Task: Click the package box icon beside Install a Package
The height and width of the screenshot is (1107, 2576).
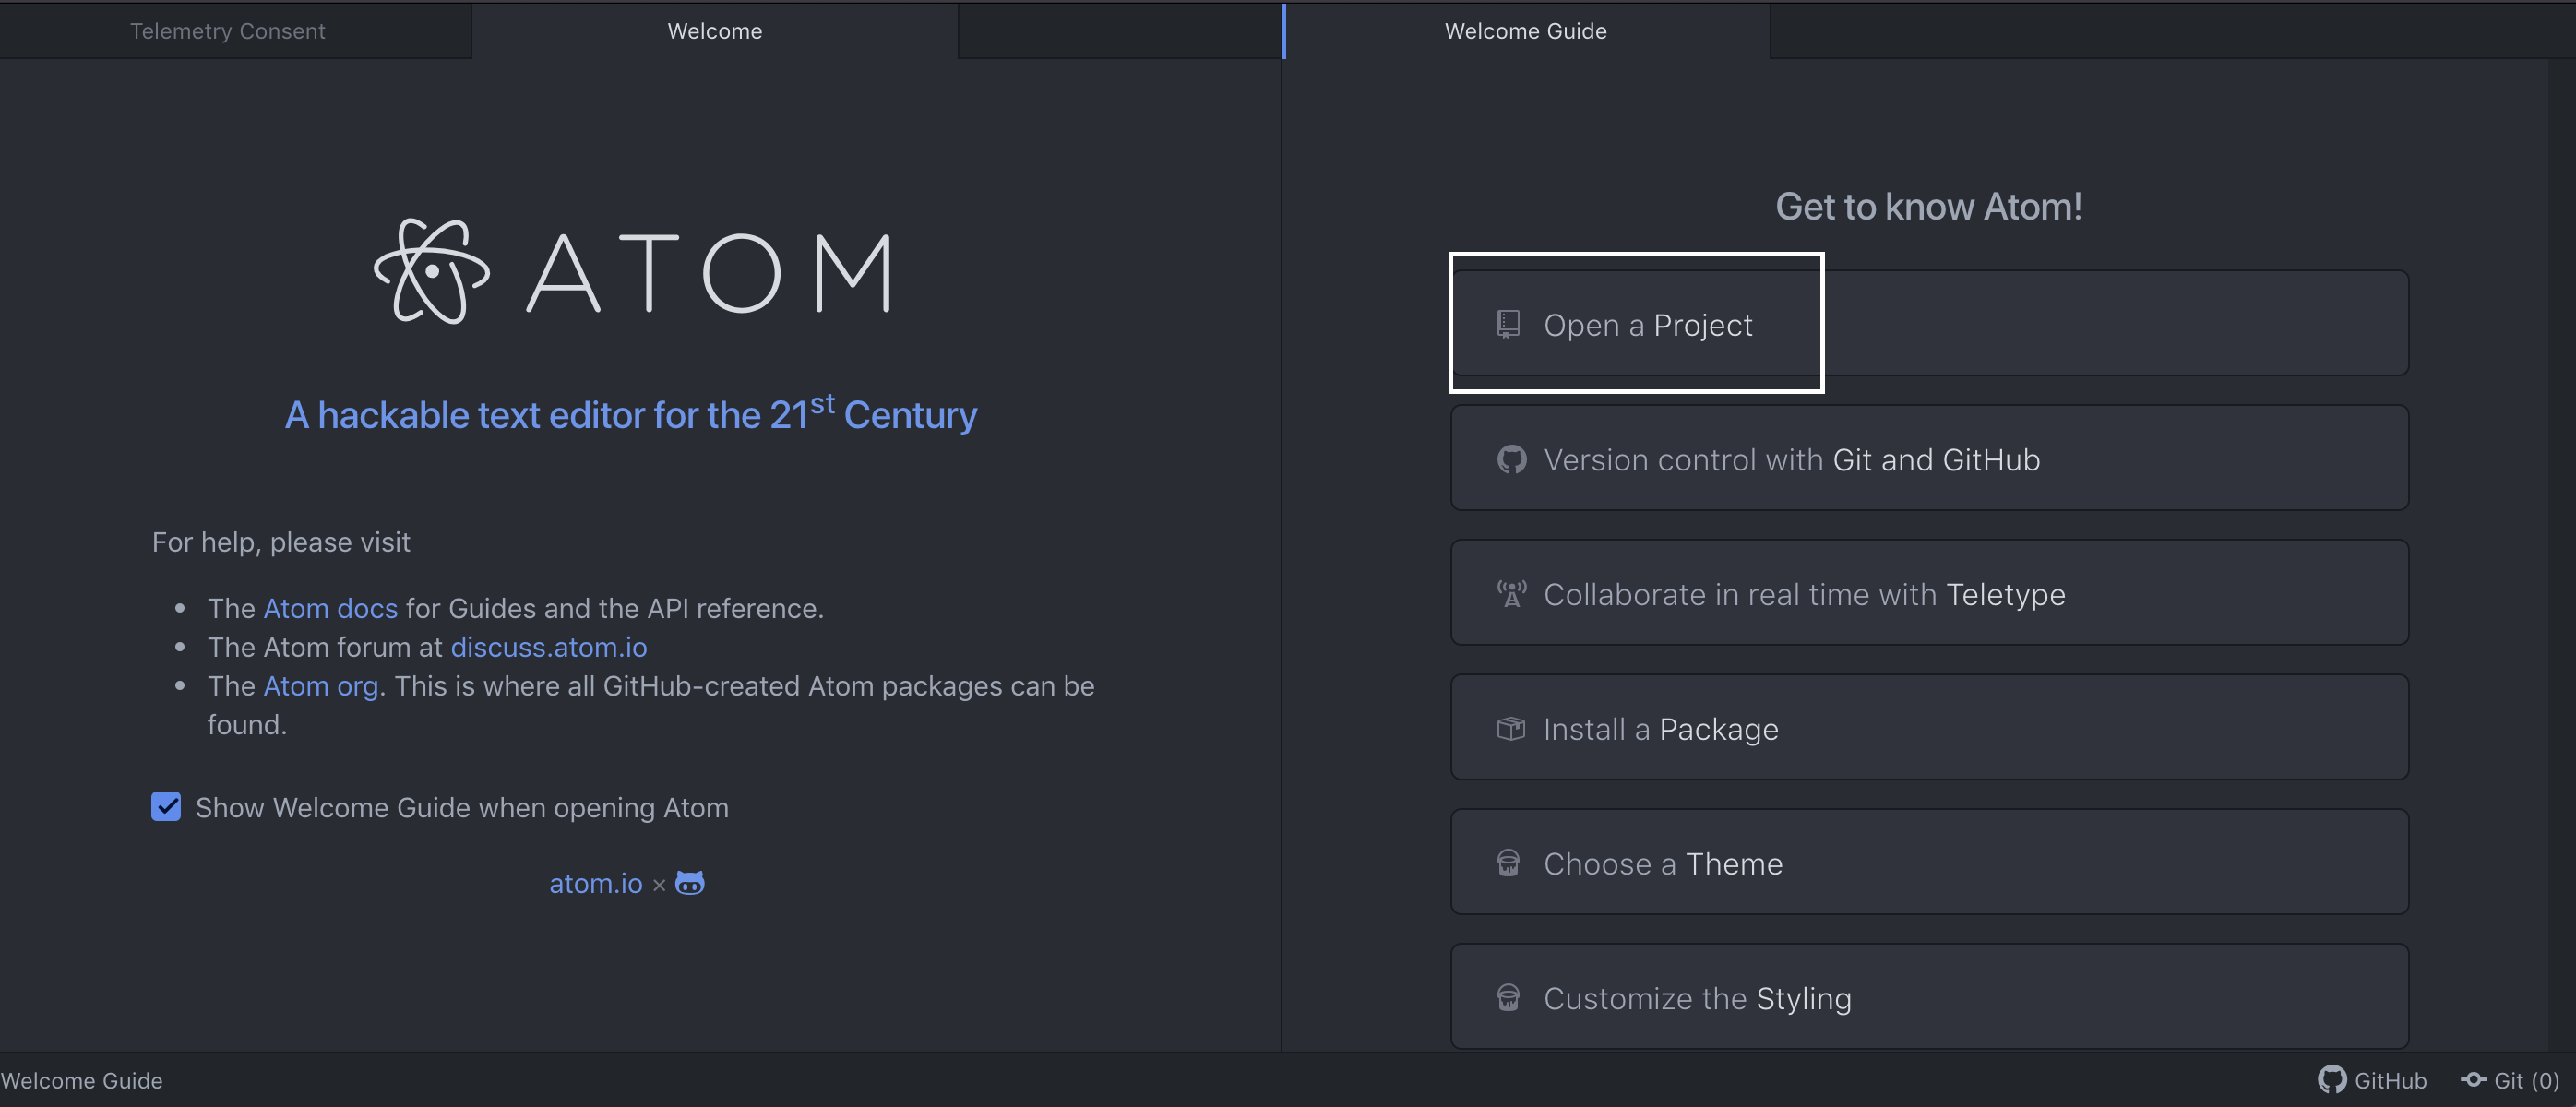Action: click(1511, 729)
